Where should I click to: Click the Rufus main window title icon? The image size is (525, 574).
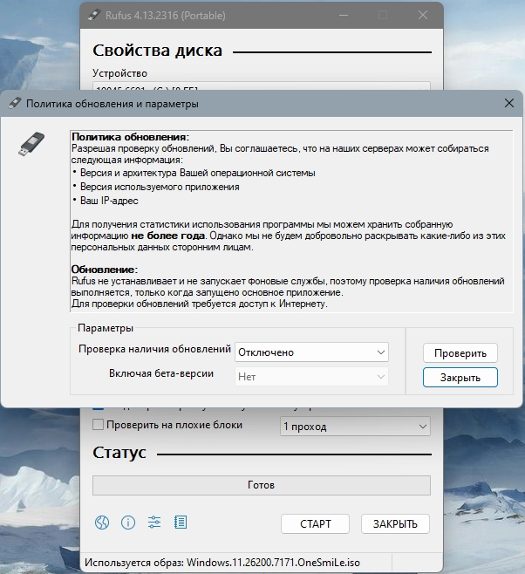(x=94, y=16)
